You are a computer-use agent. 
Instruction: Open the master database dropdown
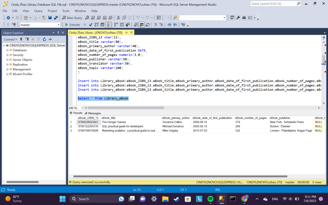click(x=59, y=25)
